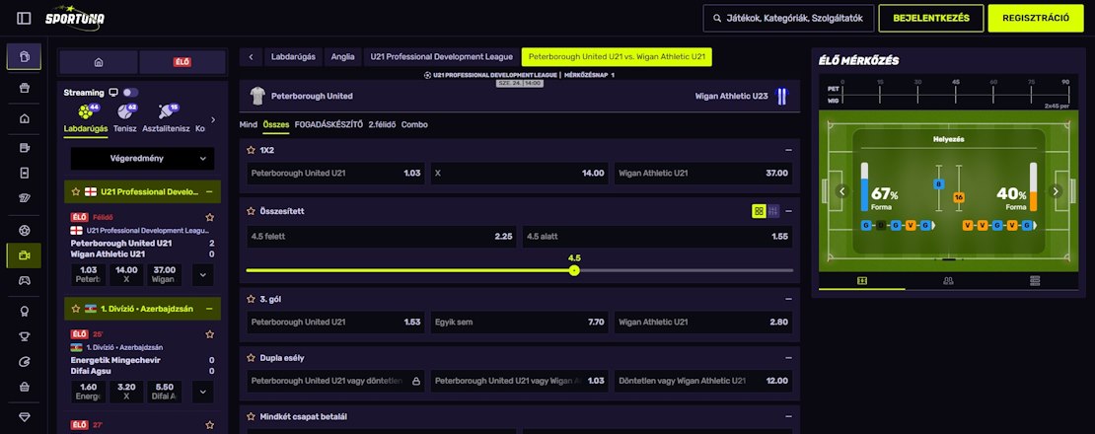Image resolution: width=1095 pixels, height=434 pixels.
Task: Open the gamepad esports icon in the left rail
Action: 25,280
